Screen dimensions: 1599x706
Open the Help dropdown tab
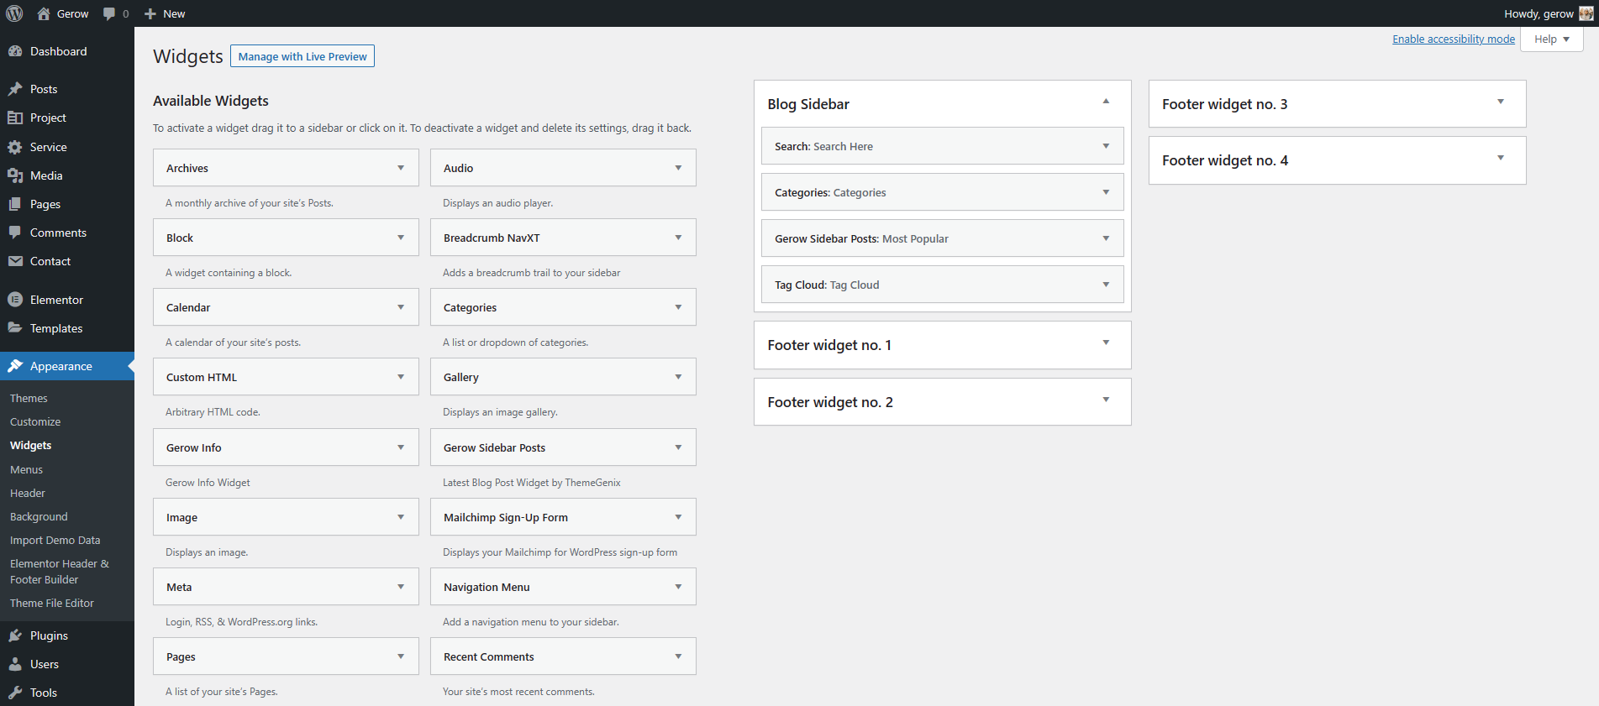pos(1551,39)
